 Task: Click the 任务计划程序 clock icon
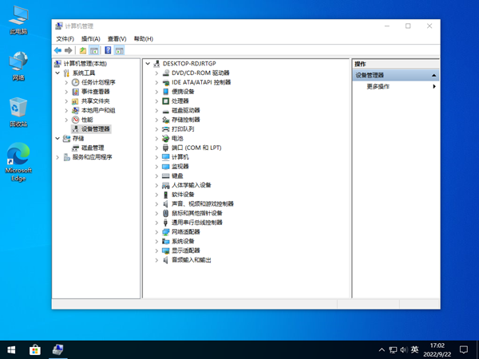[75, 82]
